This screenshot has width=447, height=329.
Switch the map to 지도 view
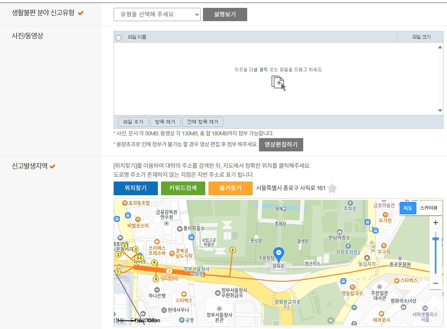pyautogui.click(x=408, y=208)
